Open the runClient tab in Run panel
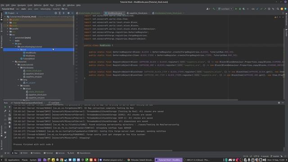 pyautogui.click(x=55, y=103)
